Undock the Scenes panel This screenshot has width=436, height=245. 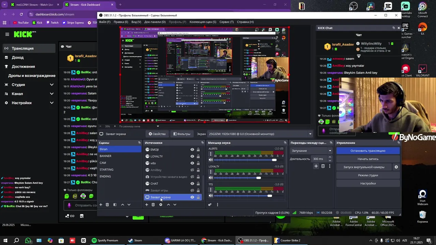coord(139,143)
